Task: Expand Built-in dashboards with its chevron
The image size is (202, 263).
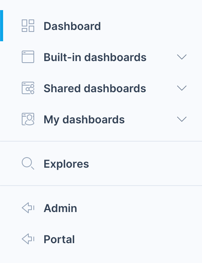Action: 182,57
